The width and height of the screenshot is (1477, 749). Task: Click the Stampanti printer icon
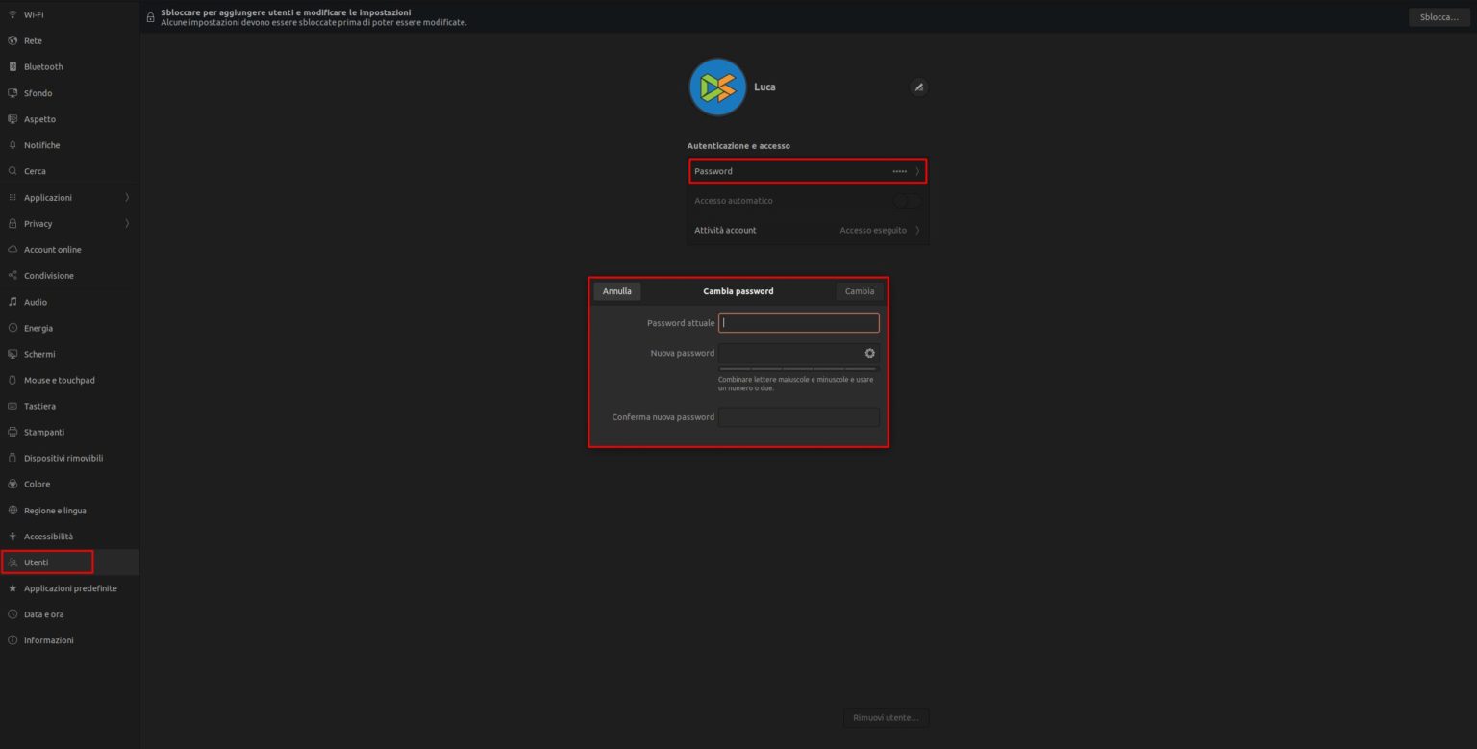13,433
